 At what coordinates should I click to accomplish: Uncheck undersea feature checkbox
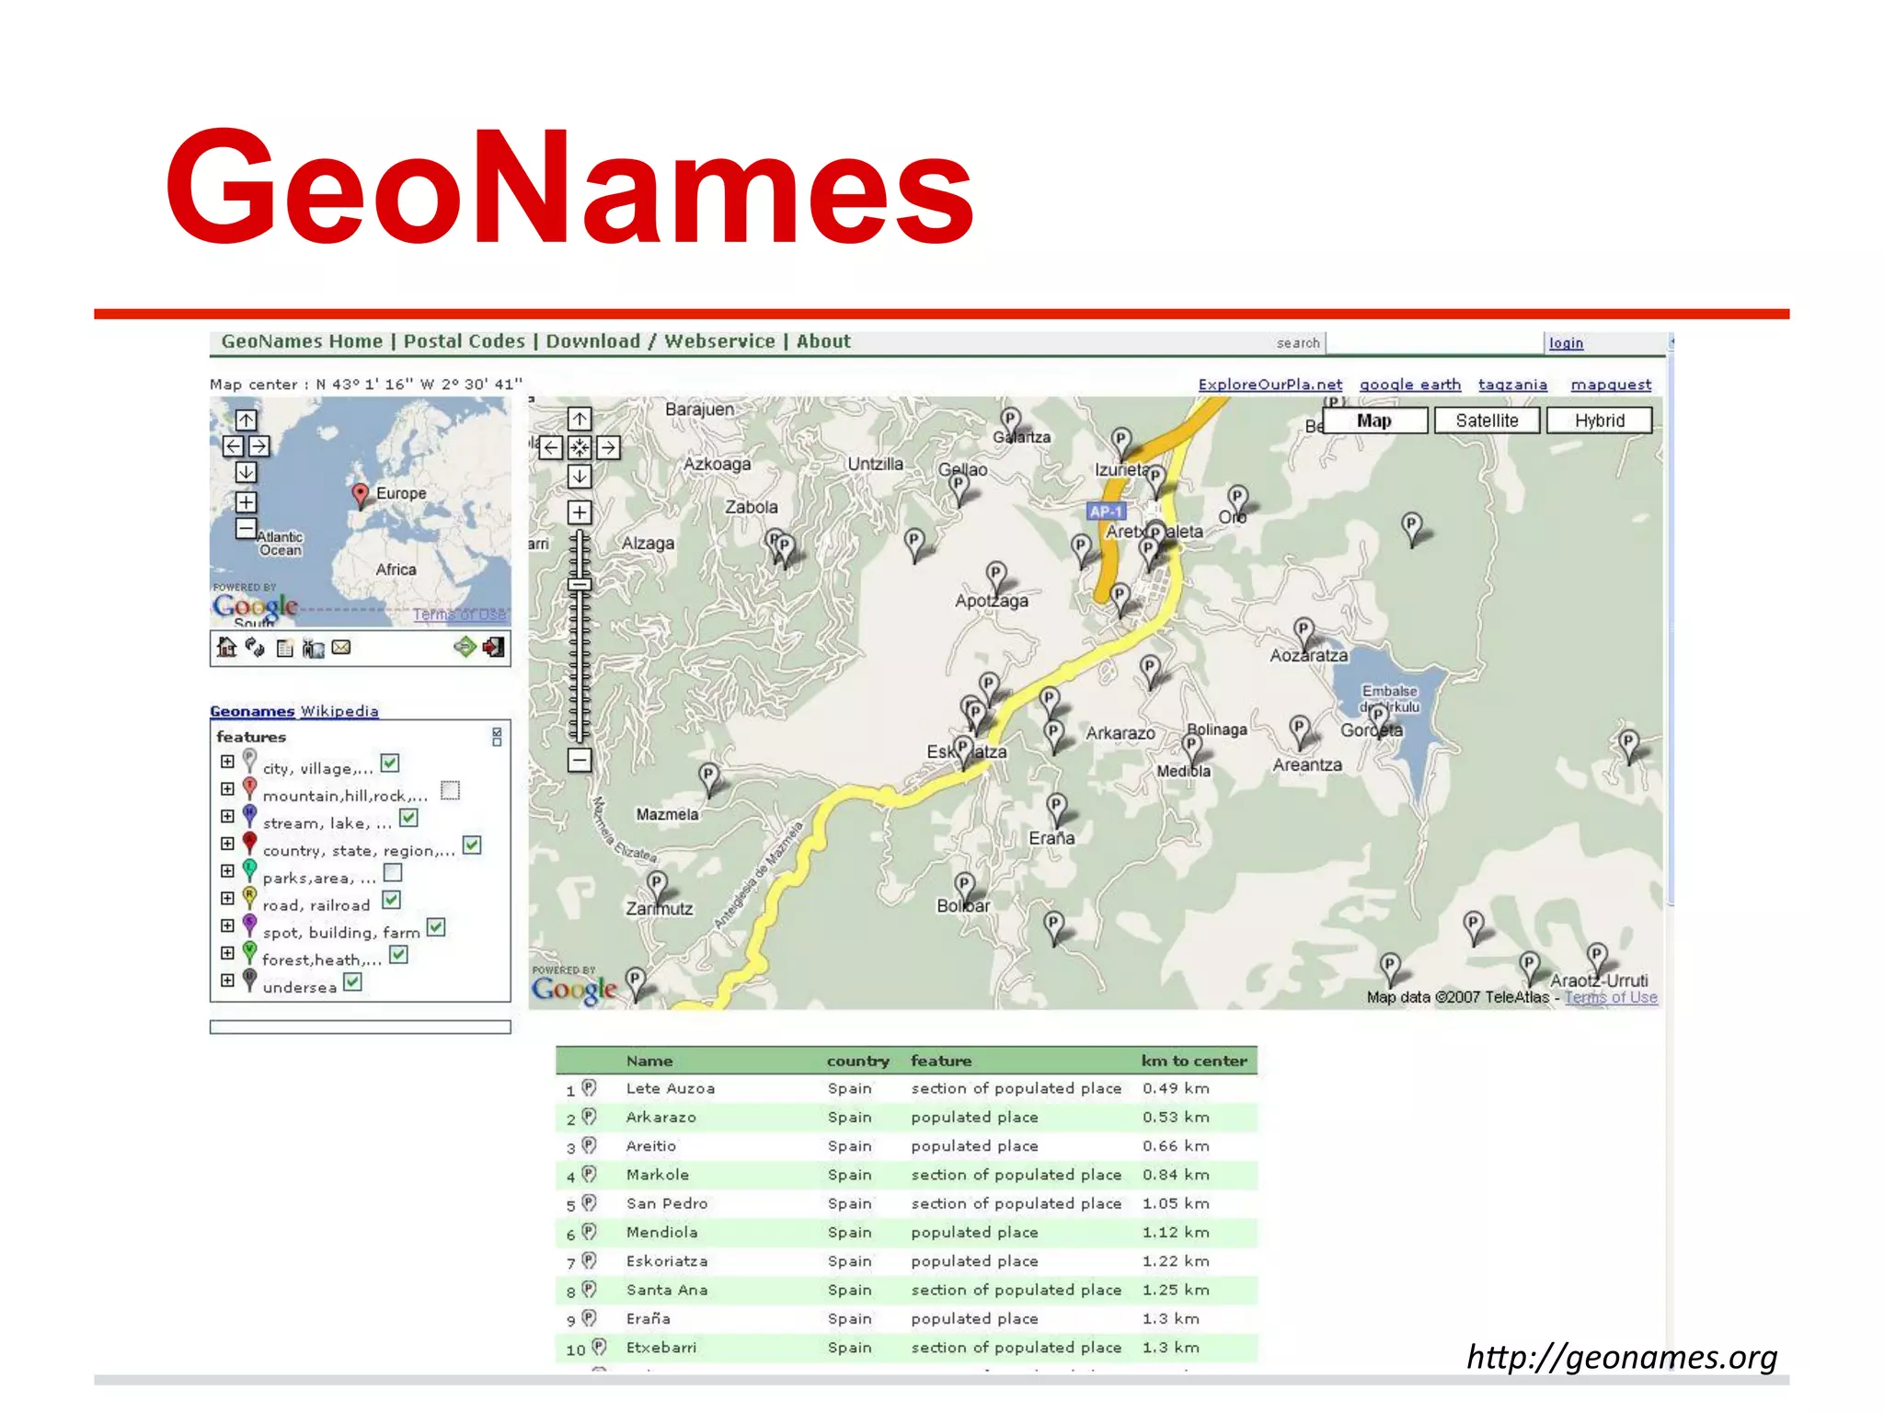(x=352, y=982)
